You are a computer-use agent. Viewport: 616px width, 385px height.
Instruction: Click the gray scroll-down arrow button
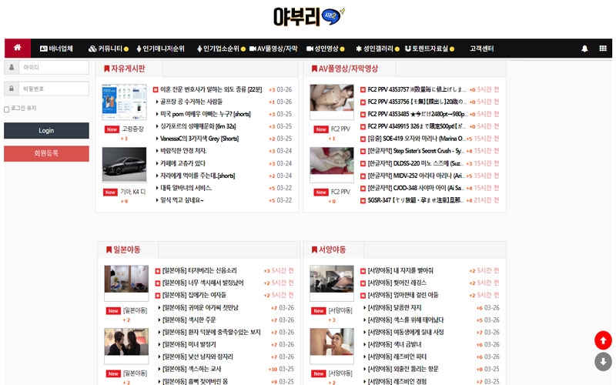coord(603,362)
